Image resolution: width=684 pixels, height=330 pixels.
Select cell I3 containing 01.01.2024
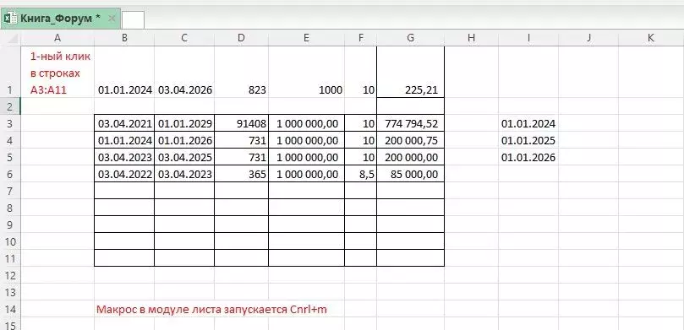point(528,123)
